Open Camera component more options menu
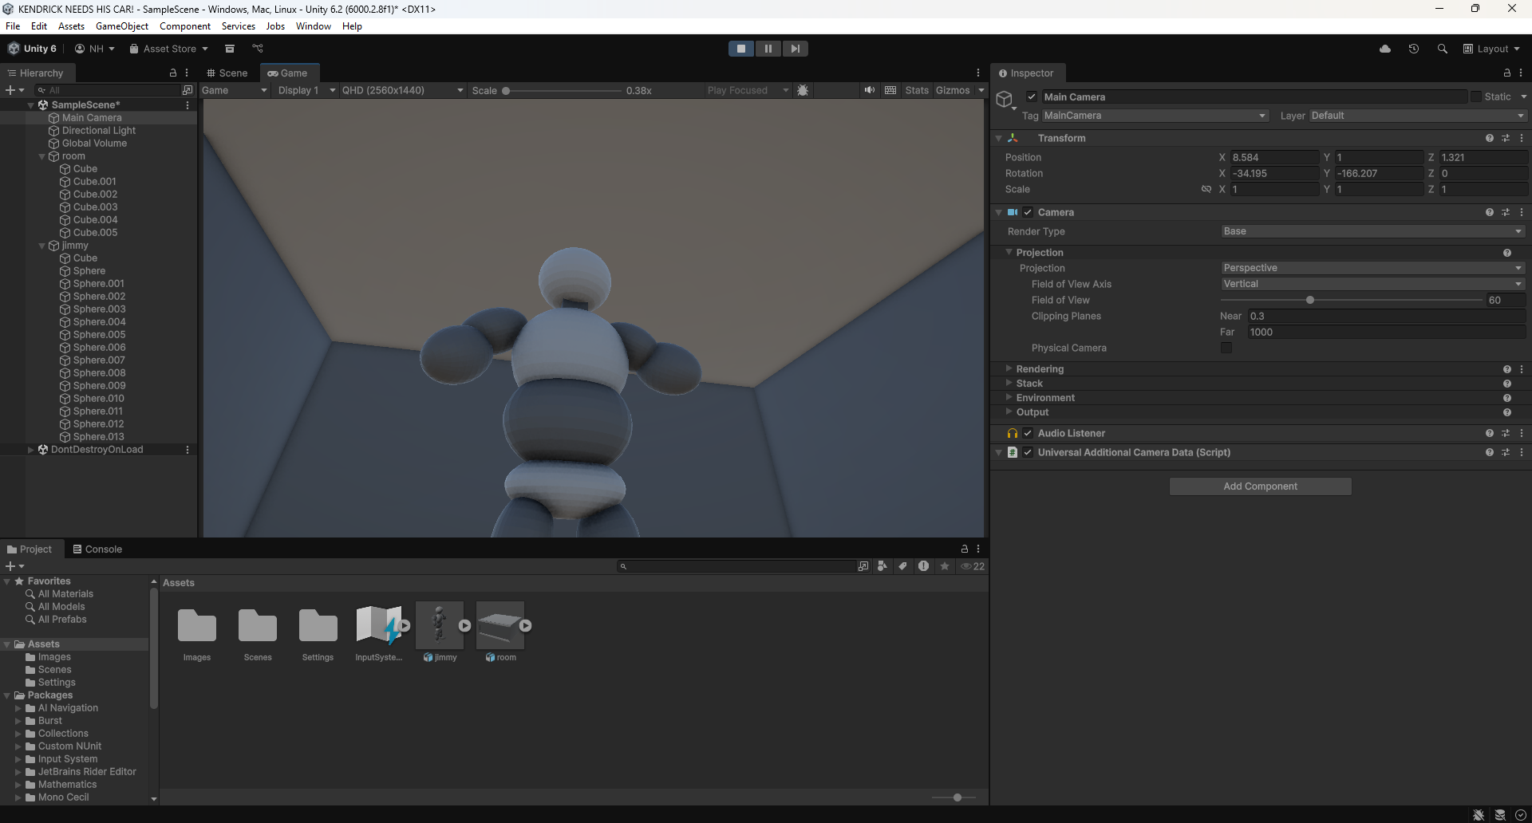This screenshot has width=1532, height=823. (1522, 212)
